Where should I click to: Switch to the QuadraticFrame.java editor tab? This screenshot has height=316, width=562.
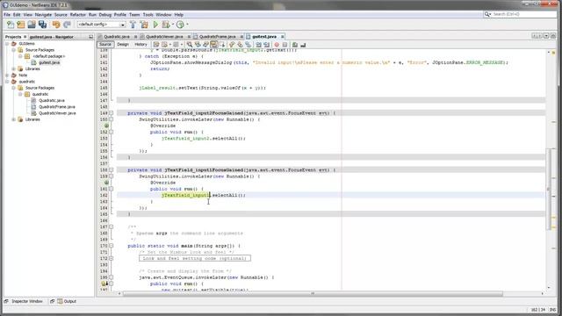(218, 37)
